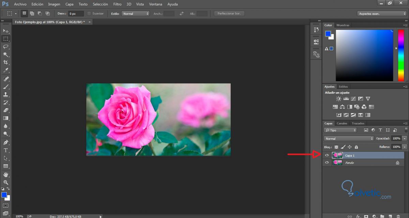Viewport: 409px width, 218px height.
Task: Open the Relleno slider dropdown arrow
Action: pyautogui.click(x=405, y=147)
